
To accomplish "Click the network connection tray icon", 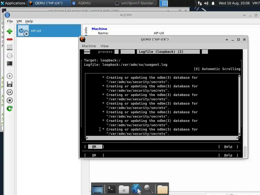I will (200, 3).
